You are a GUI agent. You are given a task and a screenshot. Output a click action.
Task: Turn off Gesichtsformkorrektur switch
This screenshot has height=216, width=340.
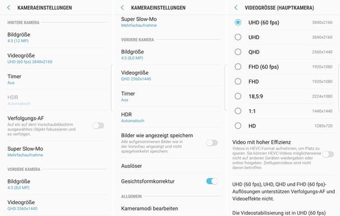click(212, 181)
